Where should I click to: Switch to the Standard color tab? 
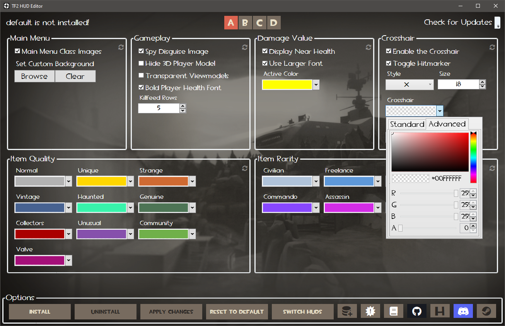click(407, 124)
